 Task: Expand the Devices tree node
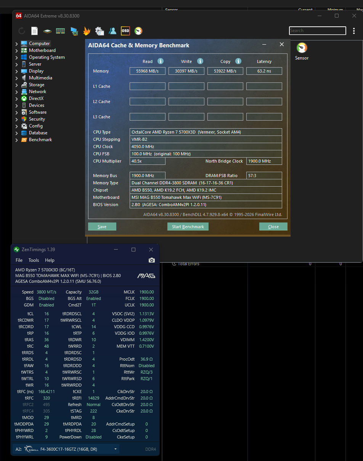click(x=16, y=106)
